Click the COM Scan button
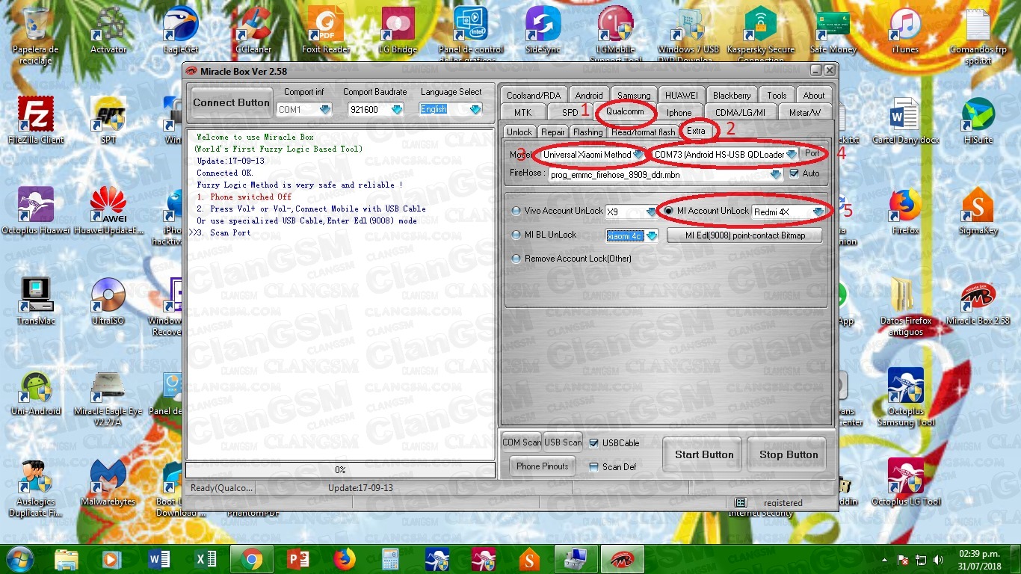1021x574 pixels. coord(522,442)
